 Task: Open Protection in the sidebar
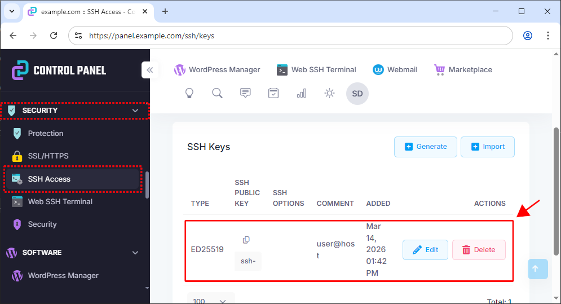coord(46,133)
